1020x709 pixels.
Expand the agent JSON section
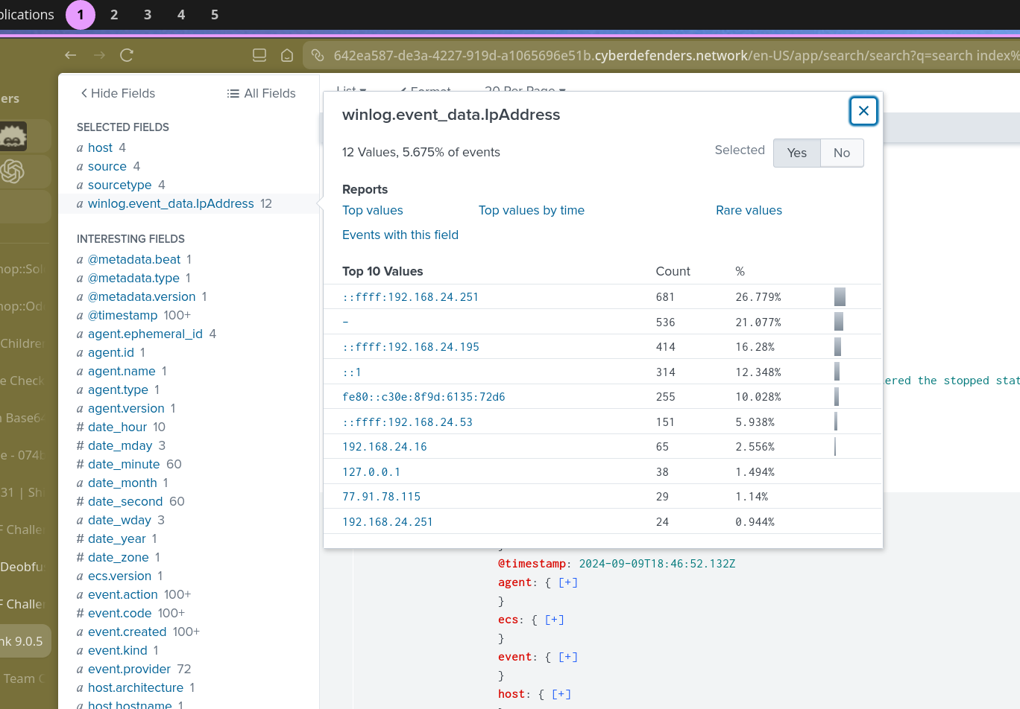[x=568, y=582]
